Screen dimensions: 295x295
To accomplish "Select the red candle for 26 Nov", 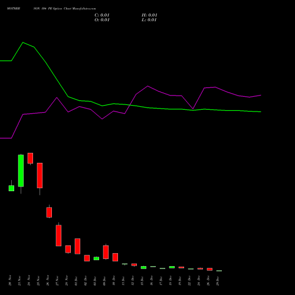I will [x=49, y=212].
